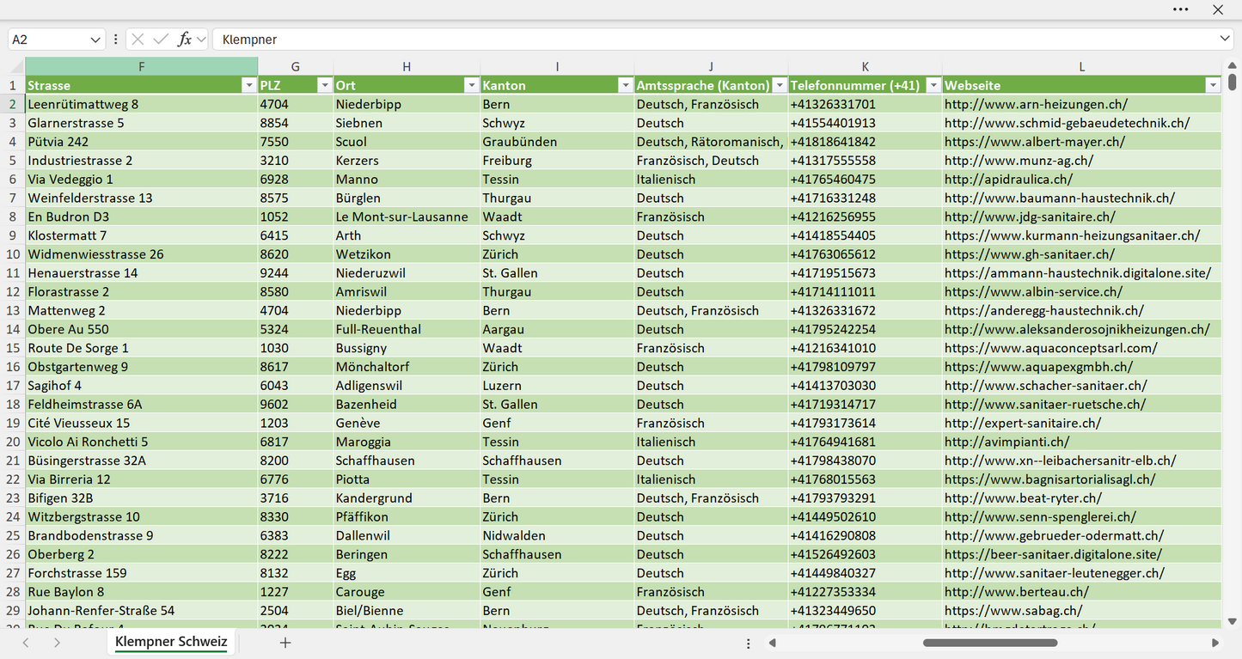Open link https://www.aquaconceptsarl.com/

coord(1050,348)
